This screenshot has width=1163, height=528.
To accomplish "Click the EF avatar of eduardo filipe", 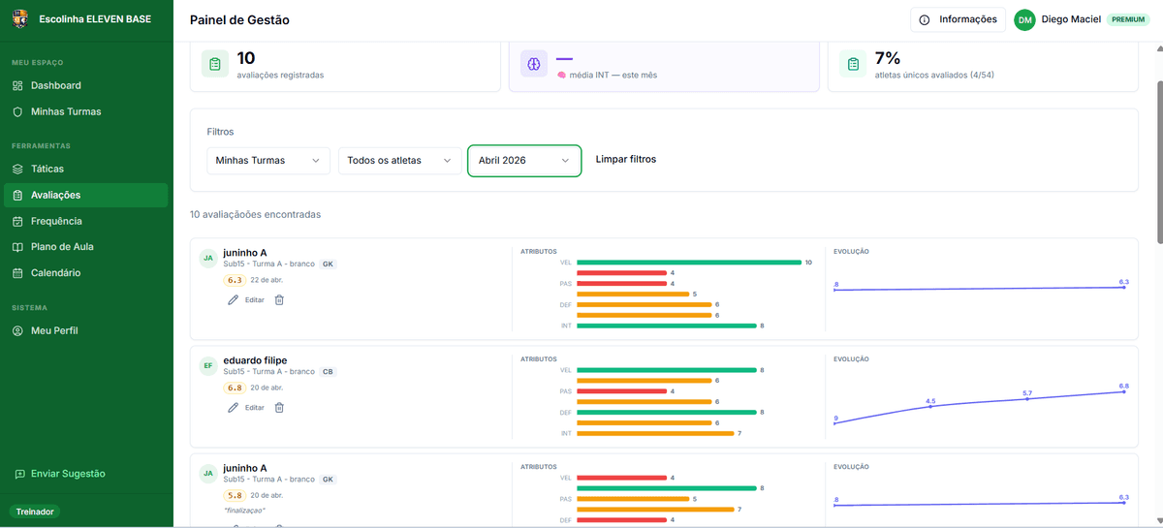I will 207,366.
